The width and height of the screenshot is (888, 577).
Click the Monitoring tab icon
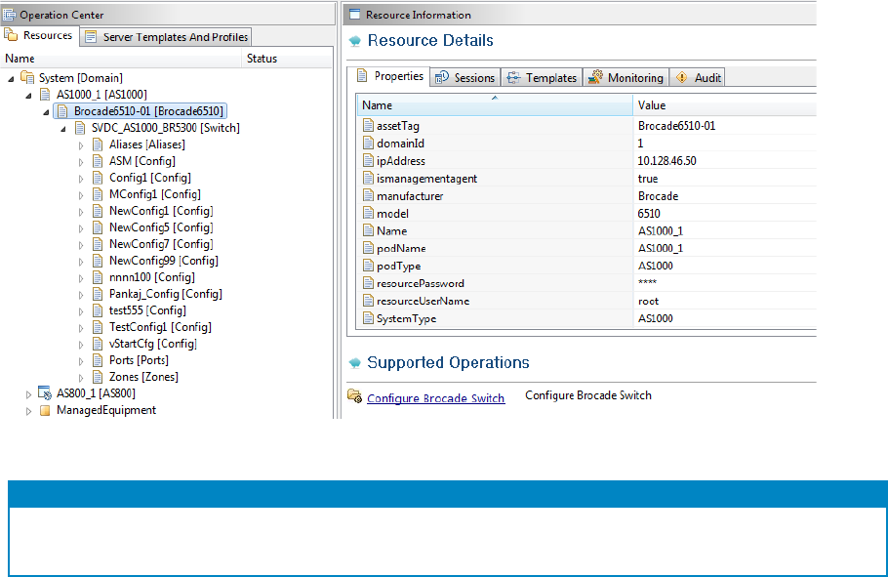click(595, 78)
